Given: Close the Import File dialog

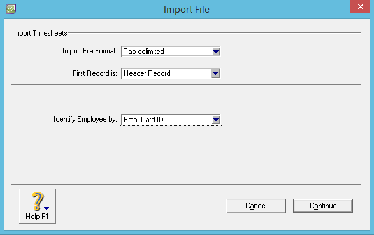Looking at the screenshot, I should pos(360,6).
